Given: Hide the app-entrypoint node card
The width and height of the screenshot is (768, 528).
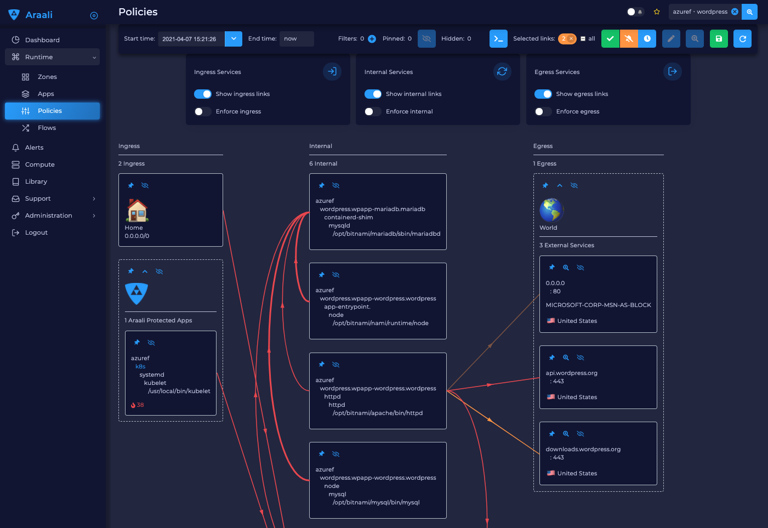Looking at the screenshot, I should click(x=336, y=275).
